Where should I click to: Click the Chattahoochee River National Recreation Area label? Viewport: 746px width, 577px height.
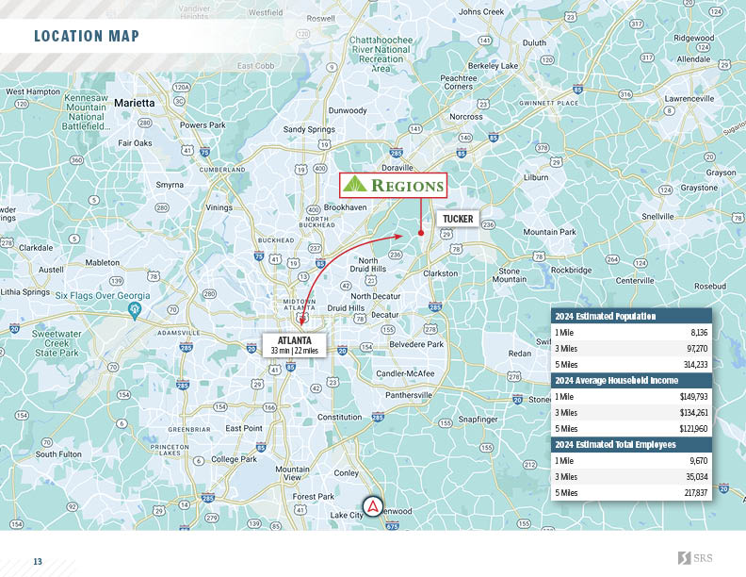point(381,55)
